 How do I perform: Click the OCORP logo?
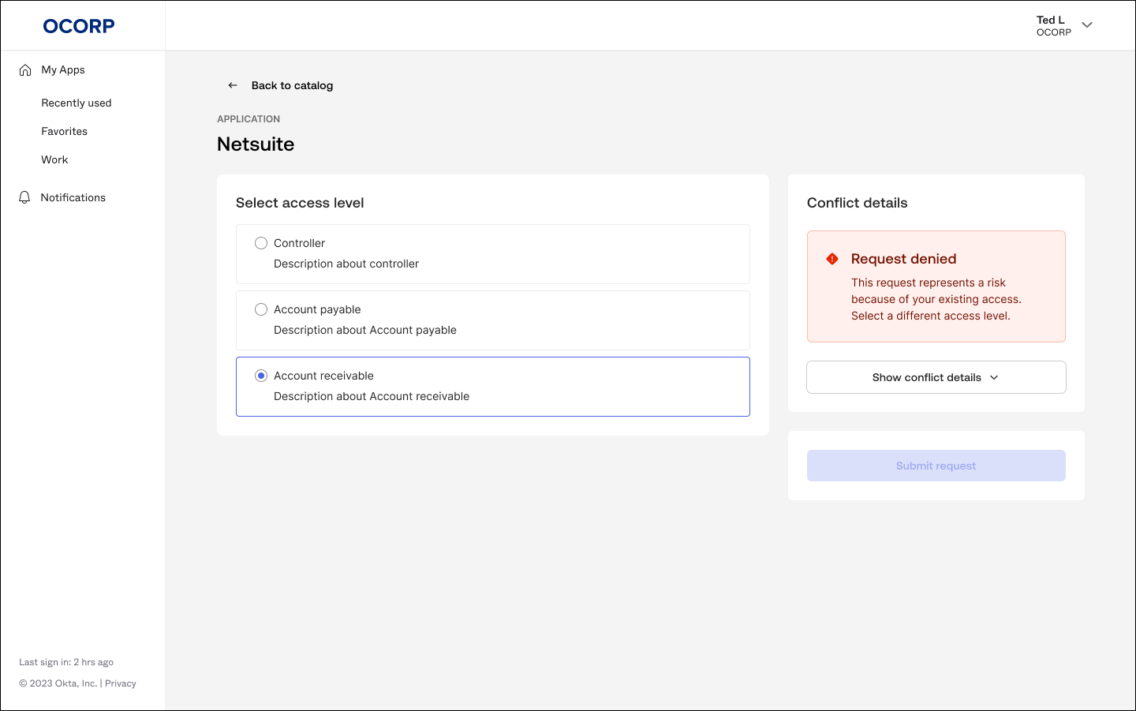(x=78, y=25)
